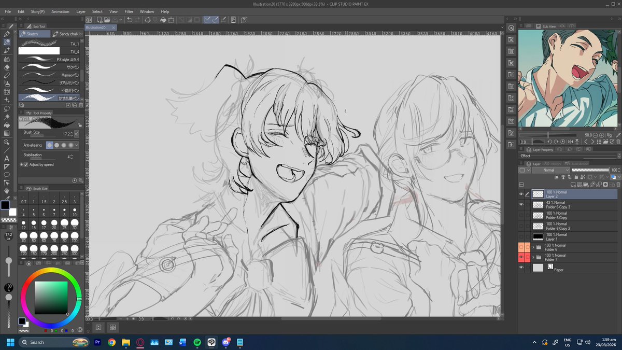Click the main foreground color swatch
This screenshot has height=350, width=622.
pyautogui.click(x=5, y=205)
